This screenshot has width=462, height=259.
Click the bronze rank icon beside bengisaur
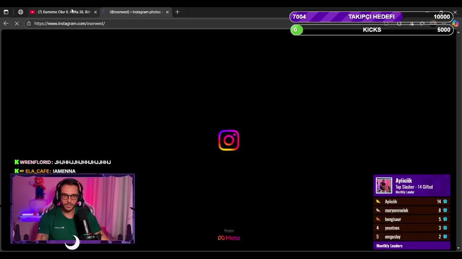pyautogui.click(x=378, y=219)
